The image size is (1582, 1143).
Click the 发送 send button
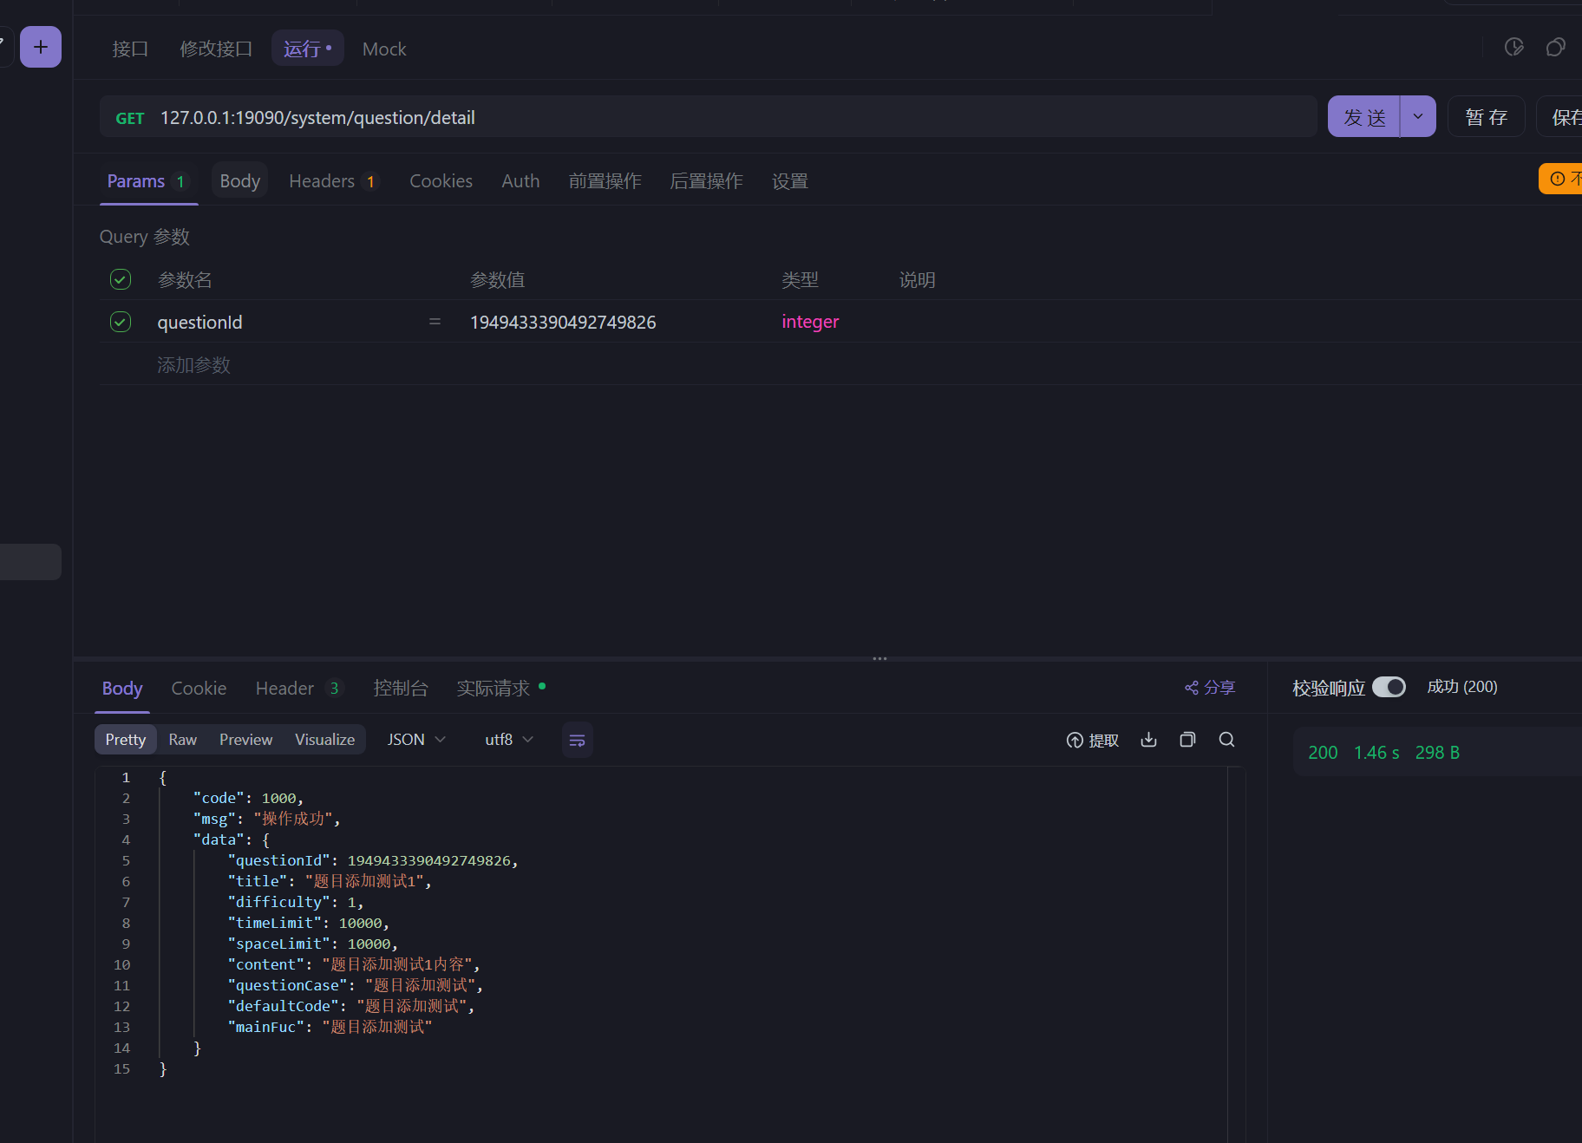[x=1364, y=116]
